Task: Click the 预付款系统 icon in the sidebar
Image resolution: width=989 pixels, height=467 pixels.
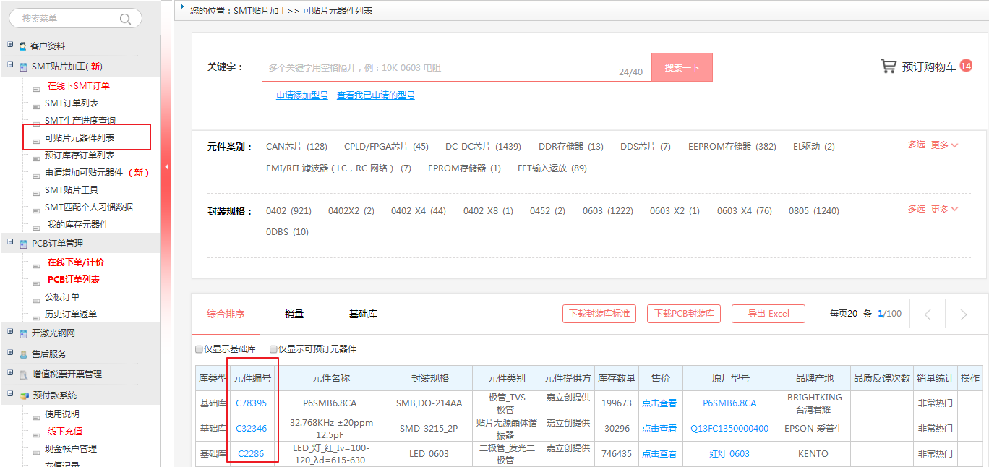Action: (x=24, y=395)
